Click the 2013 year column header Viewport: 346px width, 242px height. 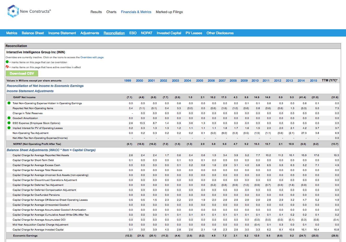[289, 81]
